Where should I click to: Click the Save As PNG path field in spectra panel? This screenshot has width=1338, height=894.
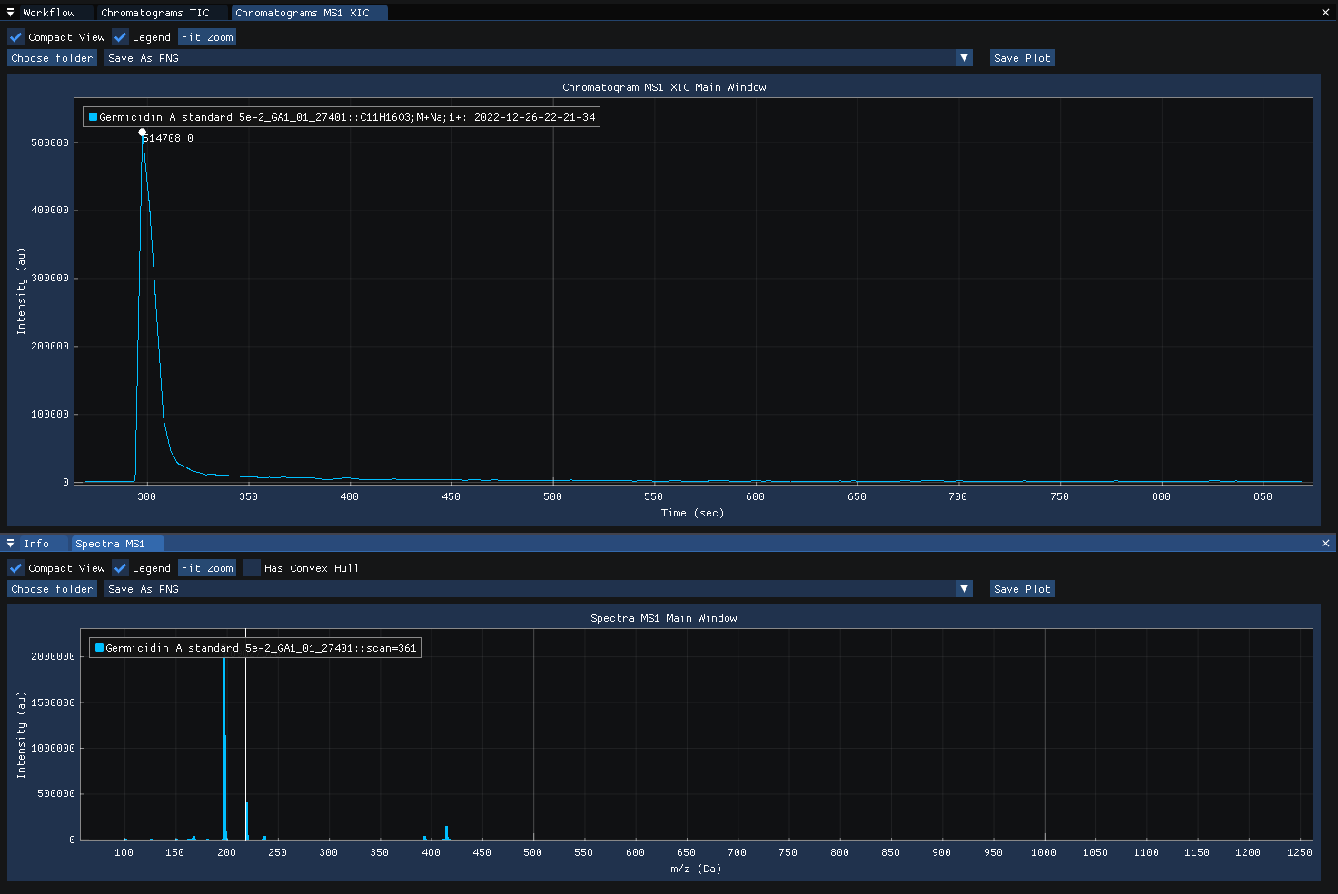(x=530, y=589)
